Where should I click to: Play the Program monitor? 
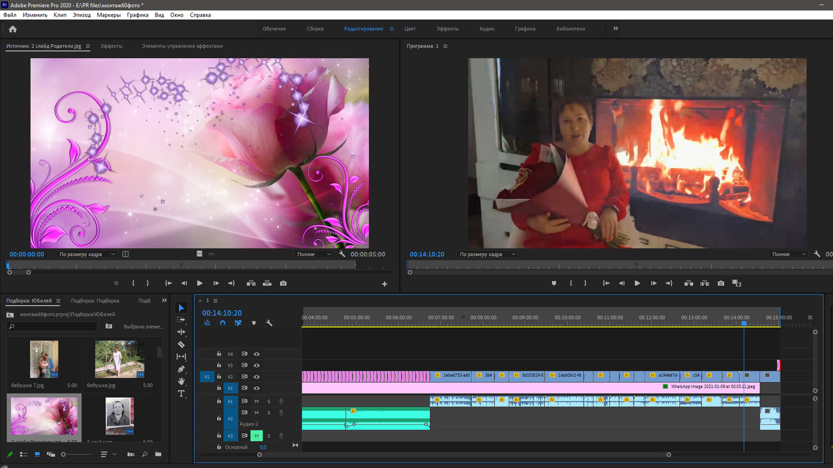pos(638,283)
